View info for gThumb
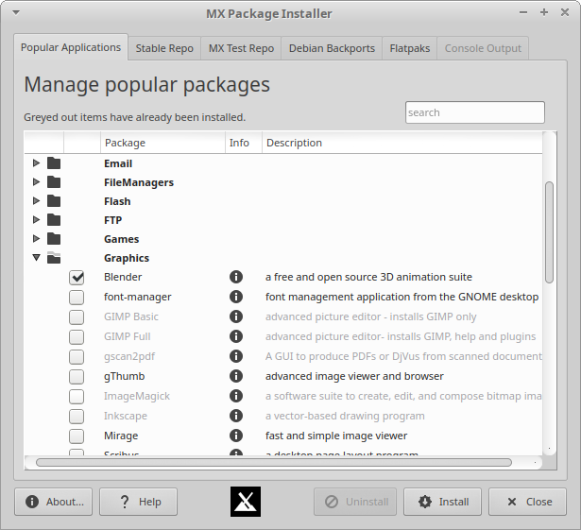This screenshot has height=530, width=581. click(236, 376)
